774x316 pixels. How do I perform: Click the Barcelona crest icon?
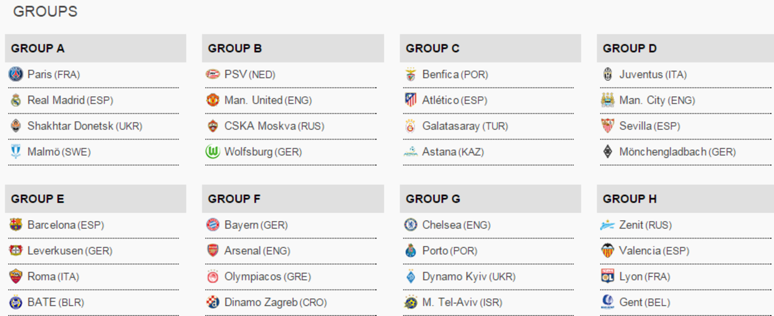pos(16,225)
